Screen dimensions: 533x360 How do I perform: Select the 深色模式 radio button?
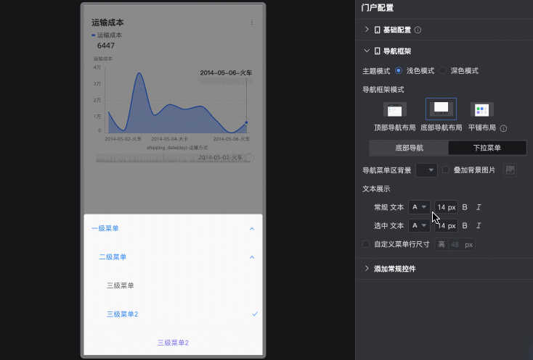[x=442, y=70]
